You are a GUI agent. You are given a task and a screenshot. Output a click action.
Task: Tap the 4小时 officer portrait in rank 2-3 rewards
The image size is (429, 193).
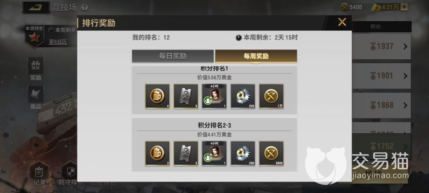pyautogui.click(x=214, y=153)
